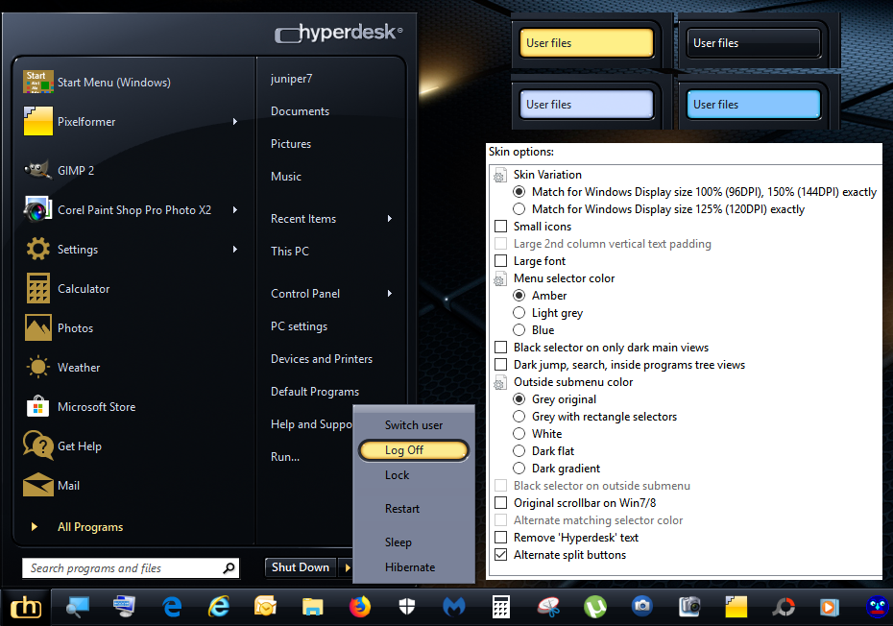The width and height of the screenshot is (893, 626).
Task: Click the arrow next to Shut Down
Action: pyautogui.click(x=347, y=567)
